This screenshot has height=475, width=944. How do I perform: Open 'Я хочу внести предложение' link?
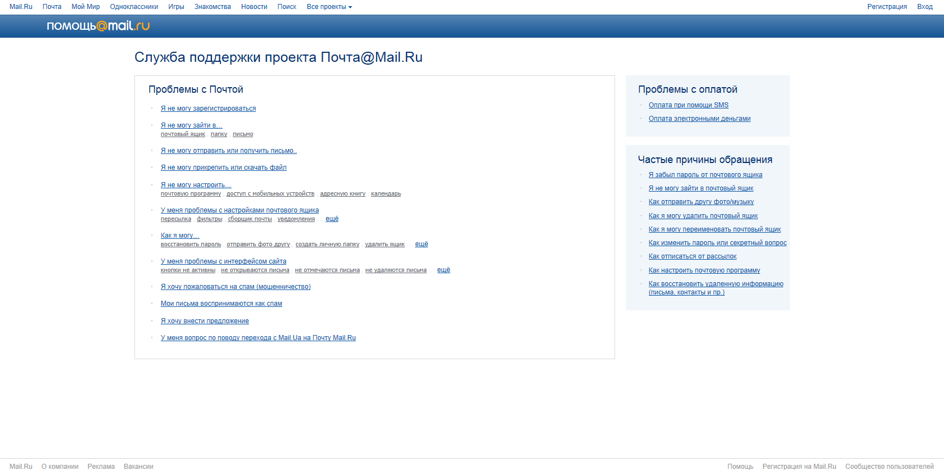coord(205,321)
